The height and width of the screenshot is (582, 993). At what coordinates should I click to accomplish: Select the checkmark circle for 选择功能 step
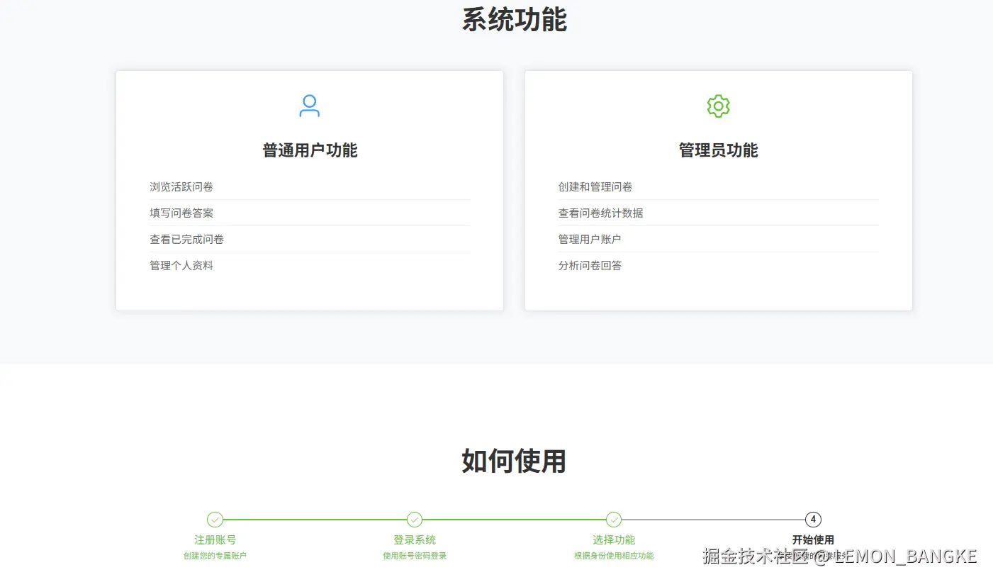(x=614, y=520)
